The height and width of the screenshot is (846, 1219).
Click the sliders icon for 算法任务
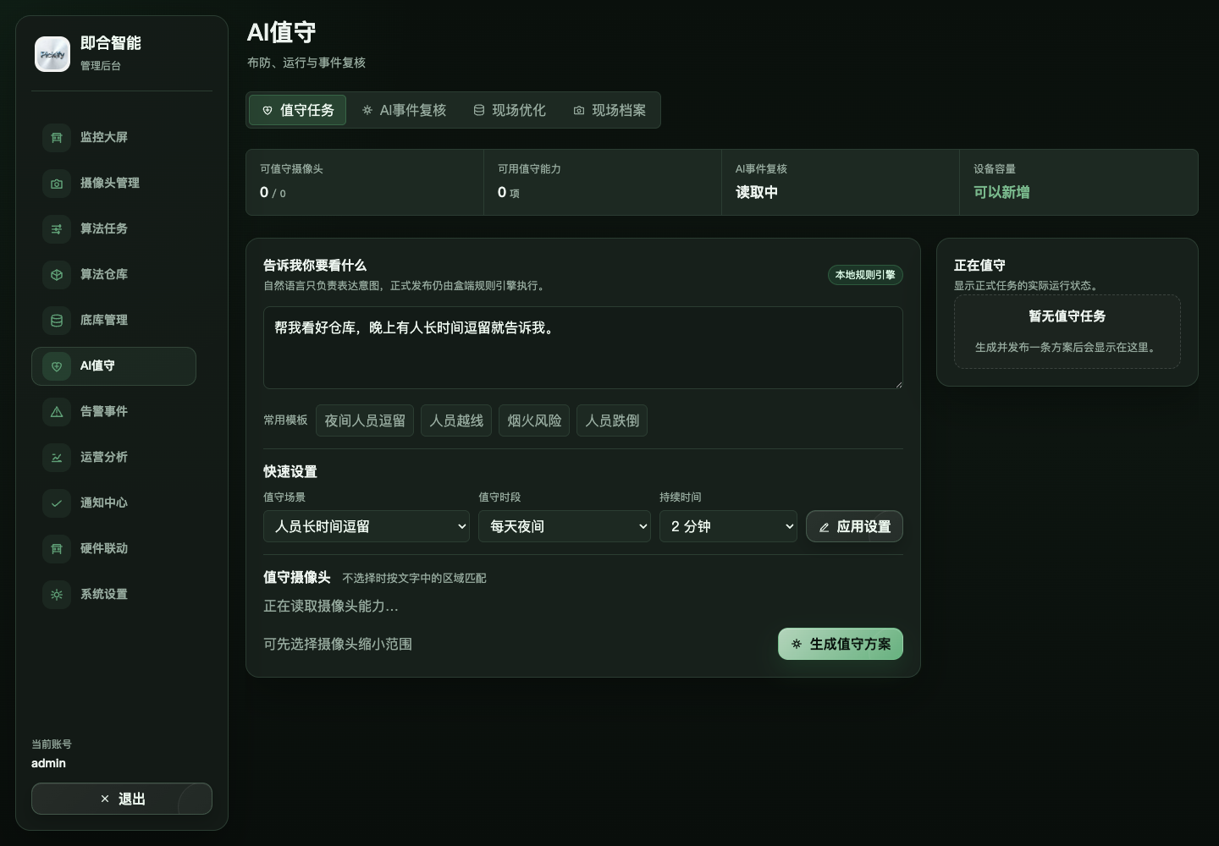pyautogui.click(x=57, y=228)
